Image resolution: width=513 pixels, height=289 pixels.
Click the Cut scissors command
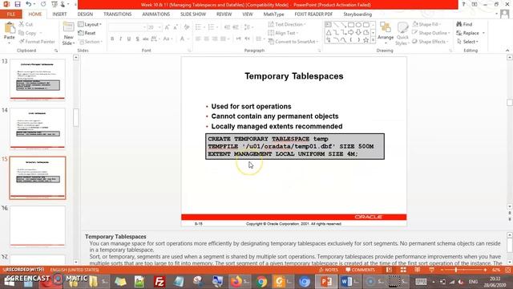pos(26,24)
